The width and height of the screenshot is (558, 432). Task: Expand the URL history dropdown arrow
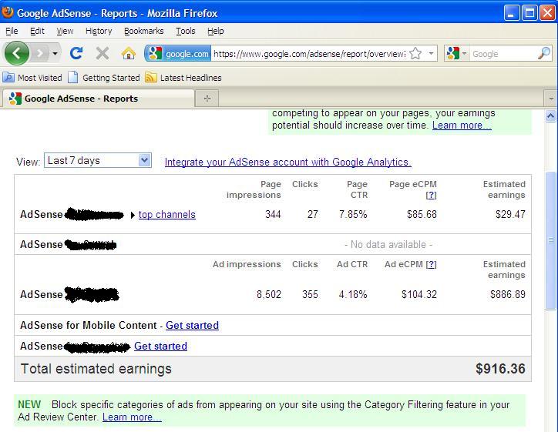(432, 53)
